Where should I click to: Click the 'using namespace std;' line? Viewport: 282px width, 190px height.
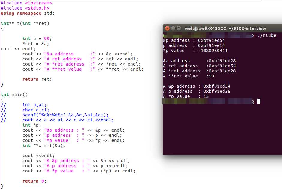(x=28, y=13)
